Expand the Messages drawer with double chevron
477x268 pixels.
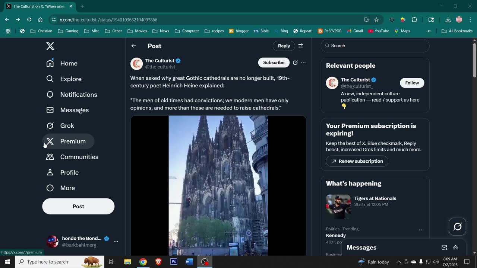(455, 248)
